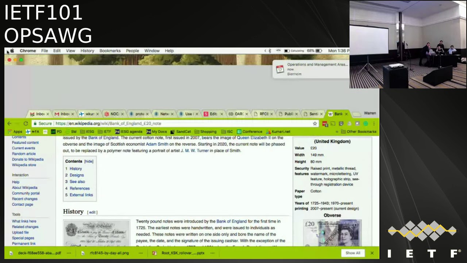This screenshot has width=467, height=263.
Task: Open the Apps bookmarks shortcut
Action: tap(15, 131)
